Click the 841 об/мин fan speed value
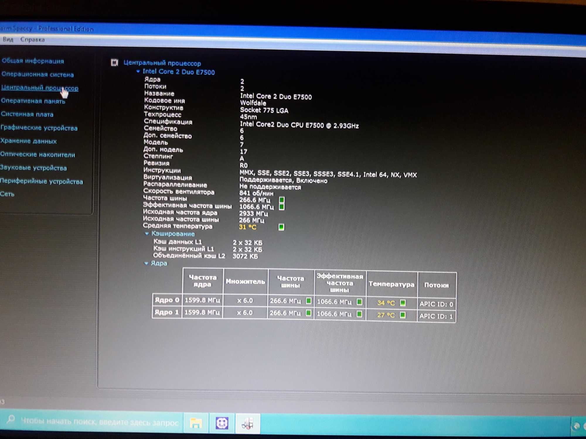 point(256,193)
